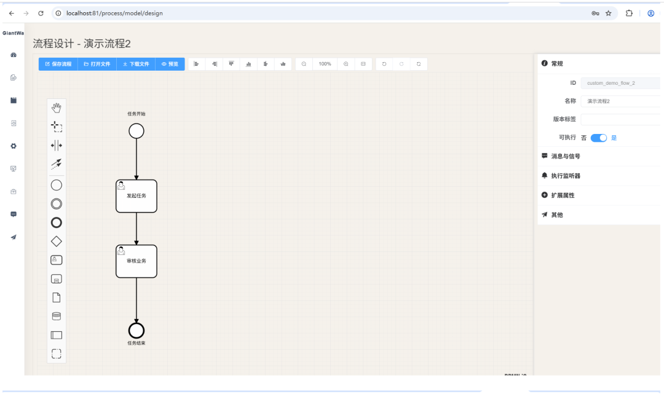This screenshot has width=664, height=394.
Task: Open the 预览 preview menu
Action: [170, 64]
